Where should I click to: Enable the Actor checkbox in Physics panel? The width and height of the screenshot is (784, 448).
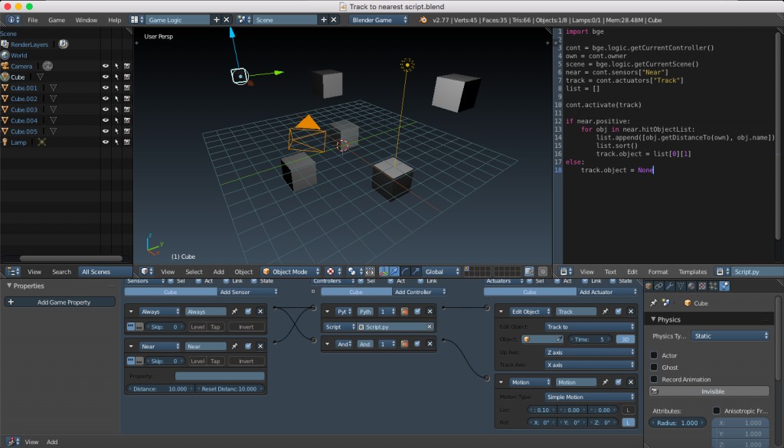click(653, 355)
